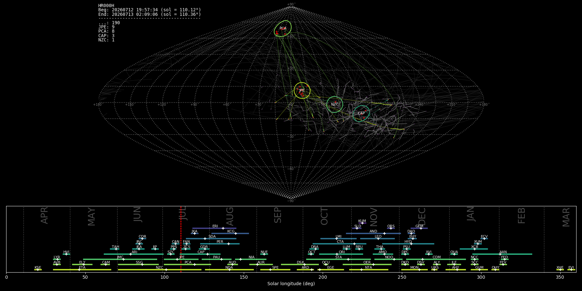Select the ORI shower bar
This screenshot has height=291, width=582.
click(x=341, y=254)
